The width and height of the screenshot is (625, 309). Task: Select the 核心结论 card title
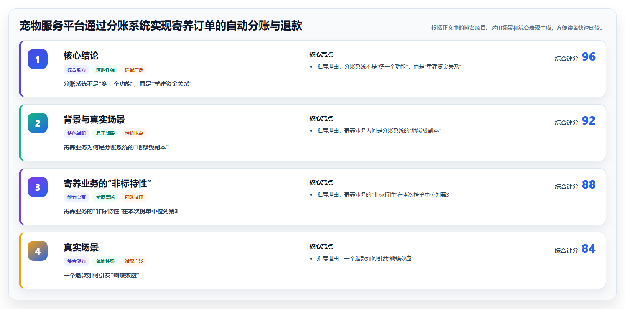pos(81,56)
